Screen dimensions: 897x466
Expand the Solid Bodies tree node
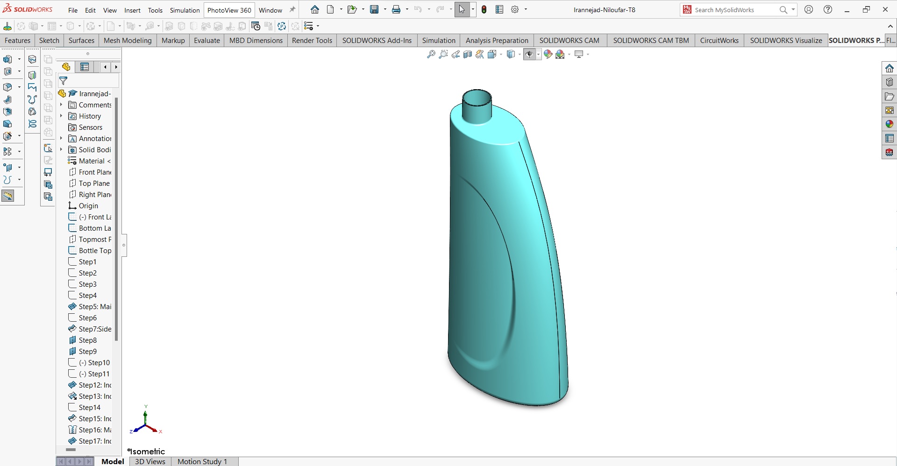point(61,149)
